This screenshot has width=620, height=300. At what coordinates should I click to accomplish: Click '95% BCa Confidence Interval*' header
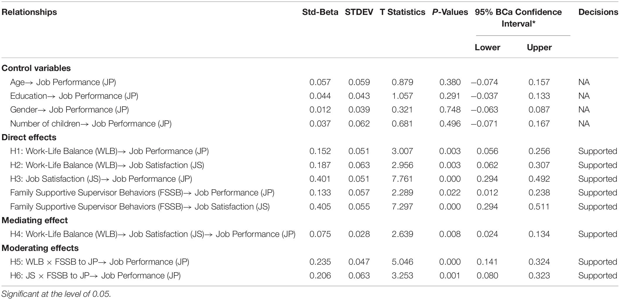(518, 18)
